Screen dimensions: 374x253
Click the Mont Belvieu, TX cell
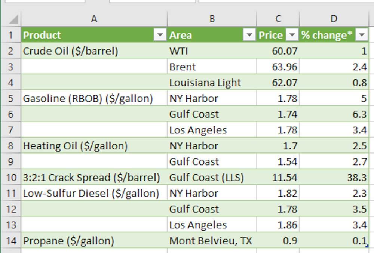(210, 241)
